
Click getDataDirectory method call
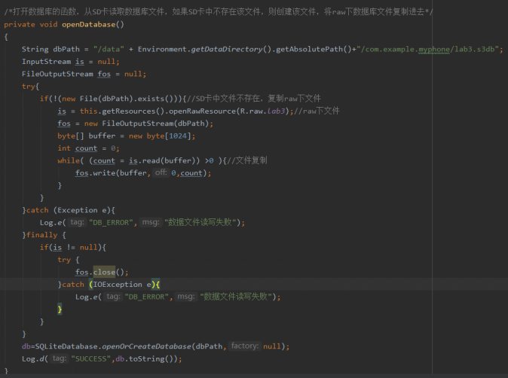click(x=226, y=49)
